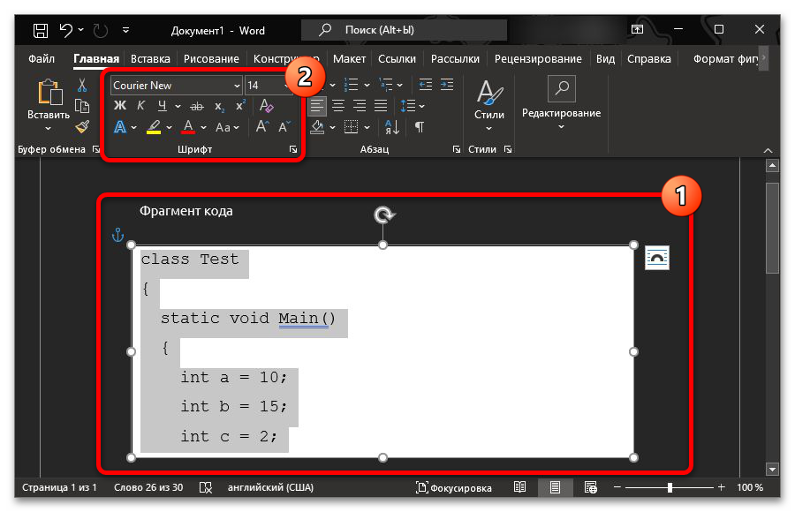Click the Save icon in title bar
This screenshot has width=795, height=512.
point(41,30)
